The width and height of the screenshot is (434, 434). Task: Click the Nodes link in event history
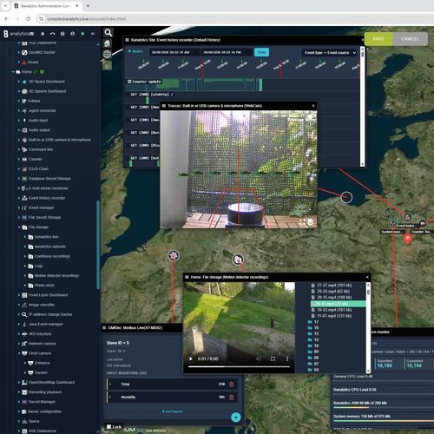135,51
